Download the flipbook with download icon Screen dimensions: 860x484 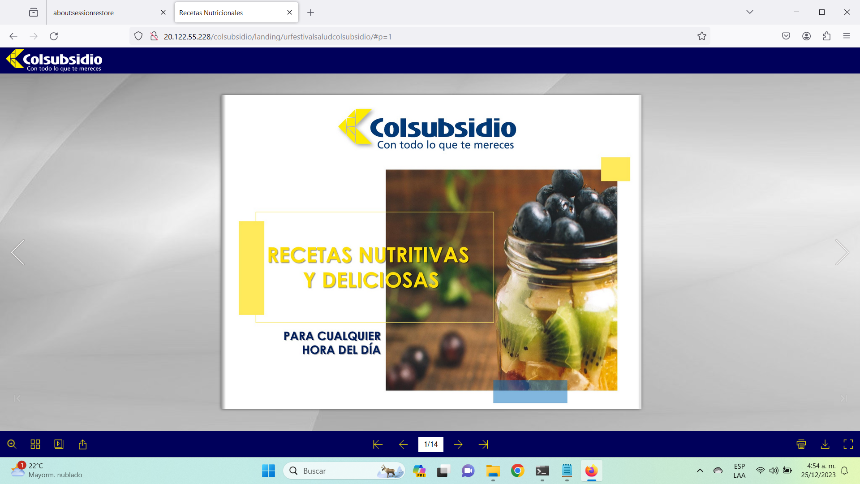point(825,444)
